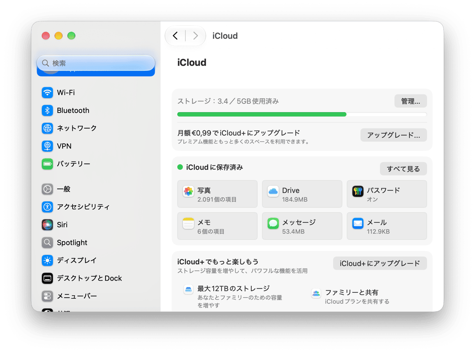Screen dimensions: 475x353
Task: Click 月額€0,99でiCloud+にアップグレード text
Action: tap(239, 133)
